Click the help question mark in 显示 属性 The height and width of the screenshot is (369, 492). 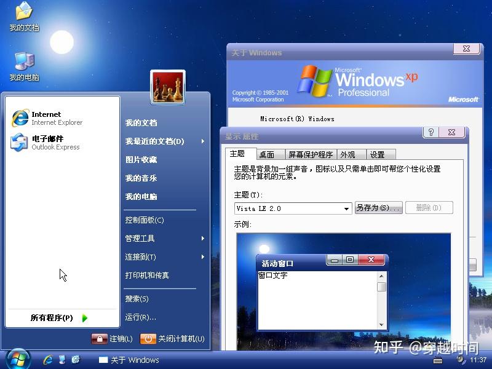click(x=431, y=132)
